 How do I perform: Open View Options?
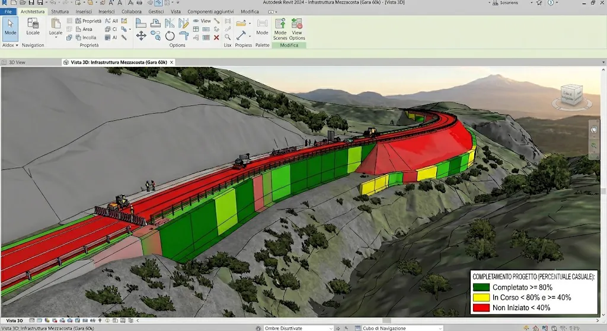coord(297,29)
